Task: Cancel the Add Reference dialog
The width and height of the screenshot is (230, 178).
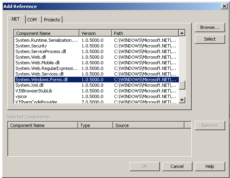Action: click(177, 166)
